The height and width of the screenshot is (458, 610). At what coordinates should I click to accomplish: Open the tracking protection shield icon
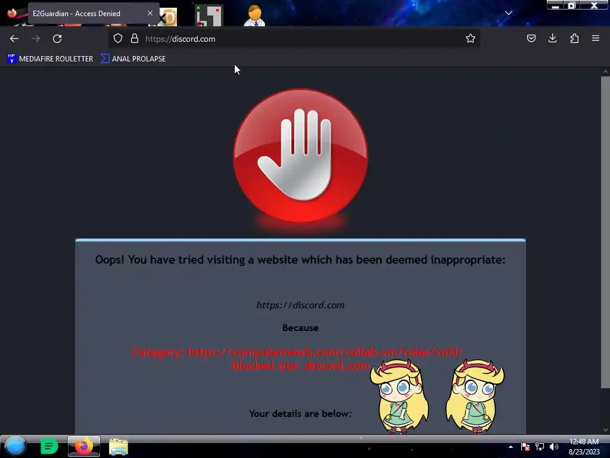click(118, 38)
